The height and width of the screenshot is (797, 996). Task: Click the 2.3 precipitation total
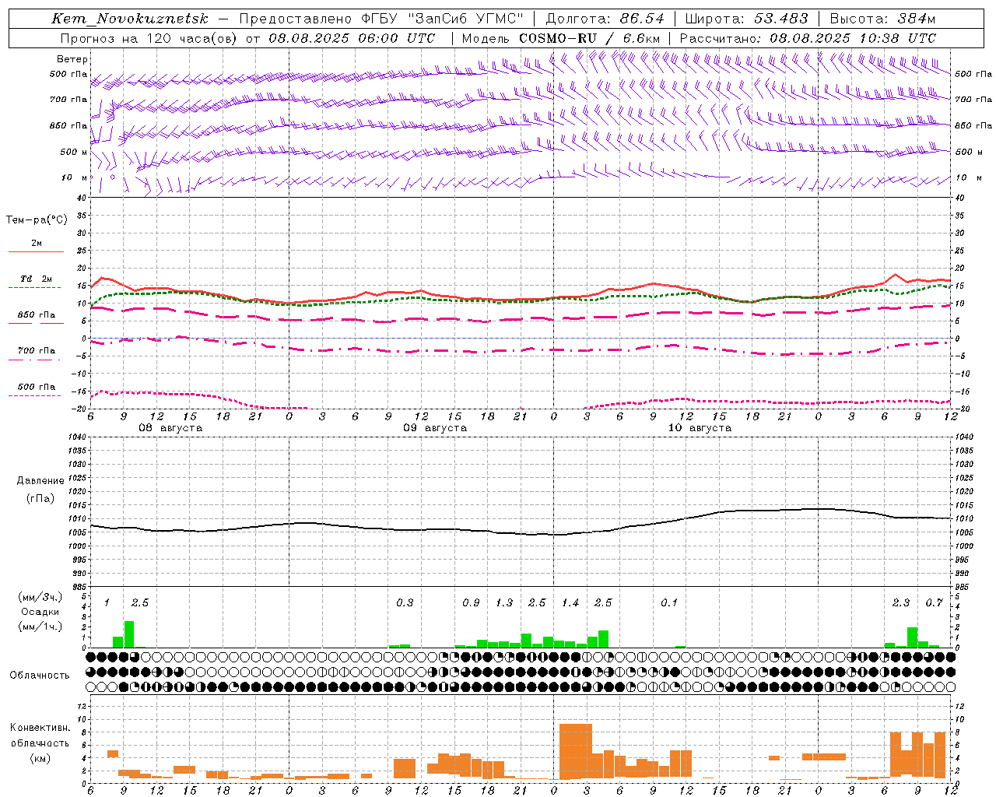click(x=901, y=603)
